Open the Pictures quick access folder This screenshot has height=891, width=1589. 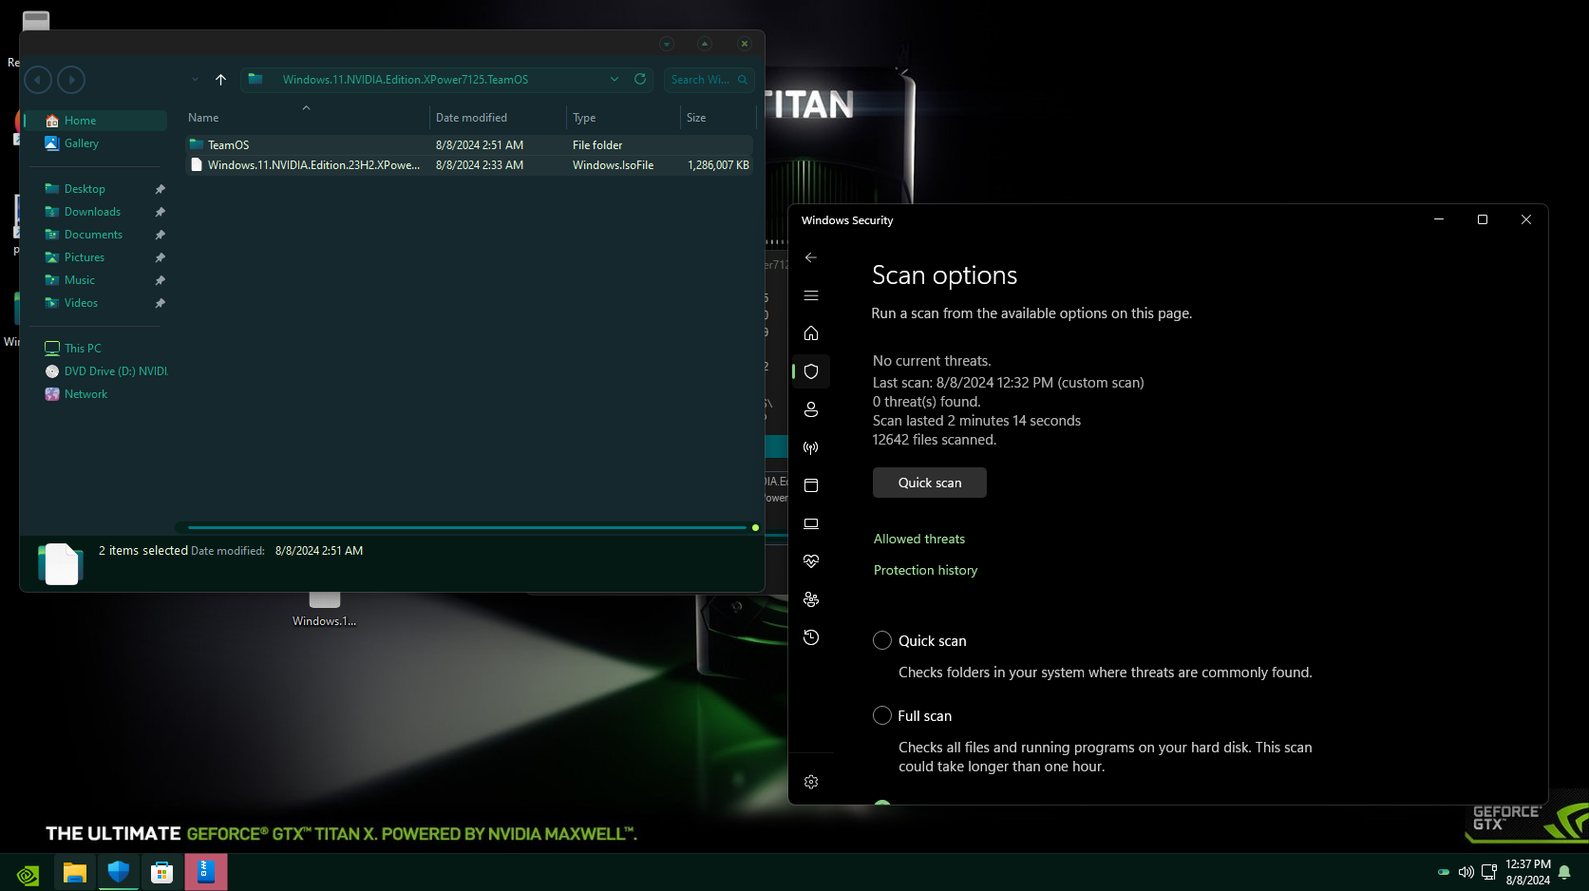click(x=85, y=257)
